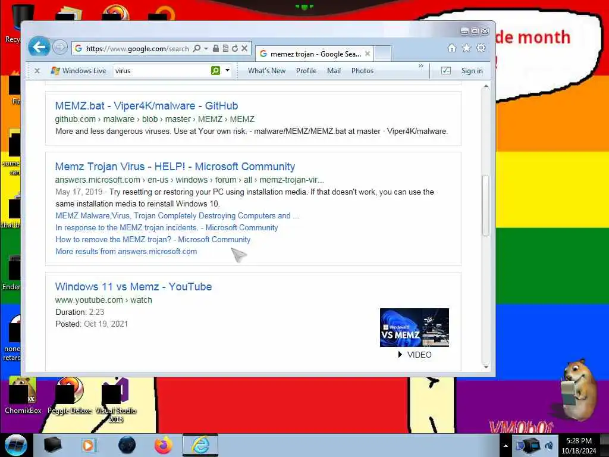Image resolution: width=609 pixels, height=457 pixels.
Task: Click the IE forward arrow button
Action: 60,48
